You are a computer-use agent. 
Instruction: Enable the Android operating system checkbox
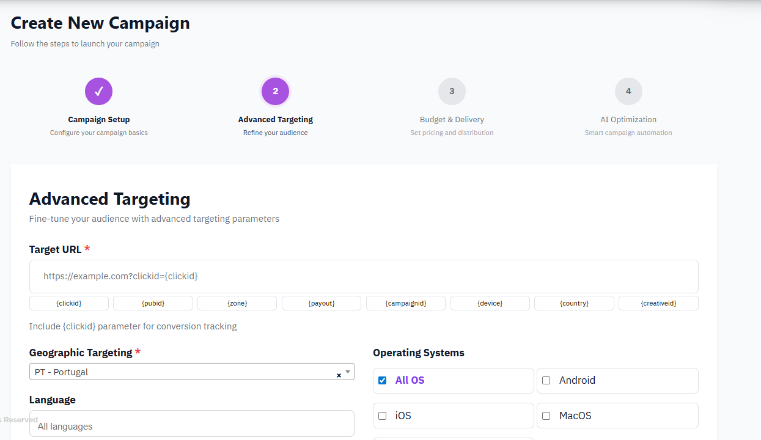546,380
